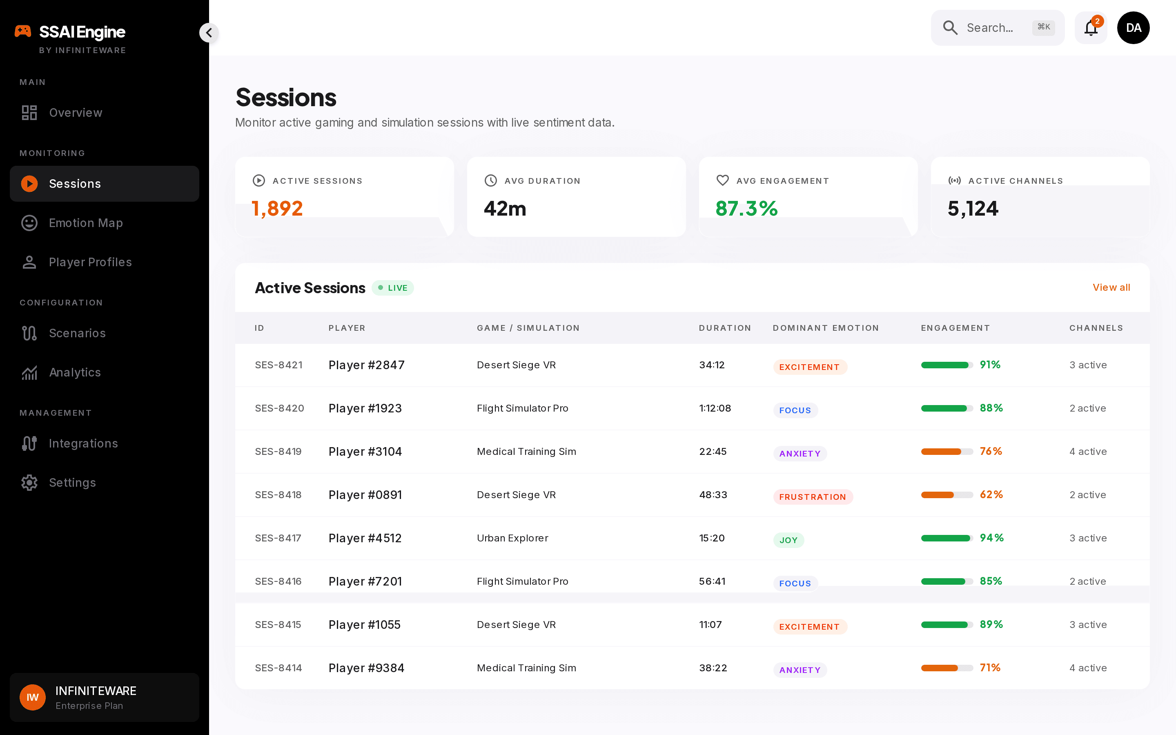This screenshot has height=735, width=1176.
Task: Navigate to Player Profiles
Action: 105,263
